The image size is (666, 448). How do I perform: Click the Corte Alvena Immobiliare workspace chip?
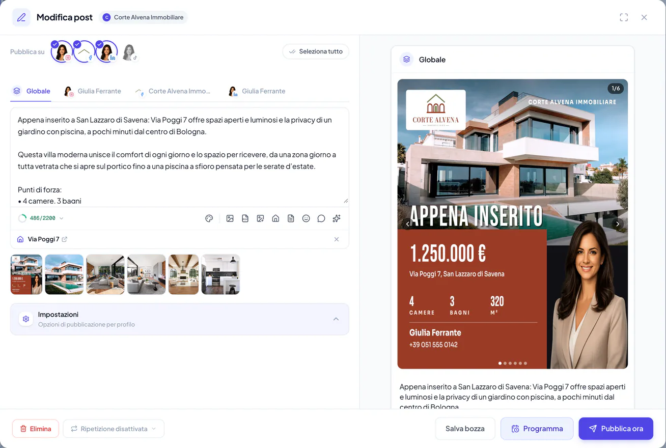coord(143,17)
